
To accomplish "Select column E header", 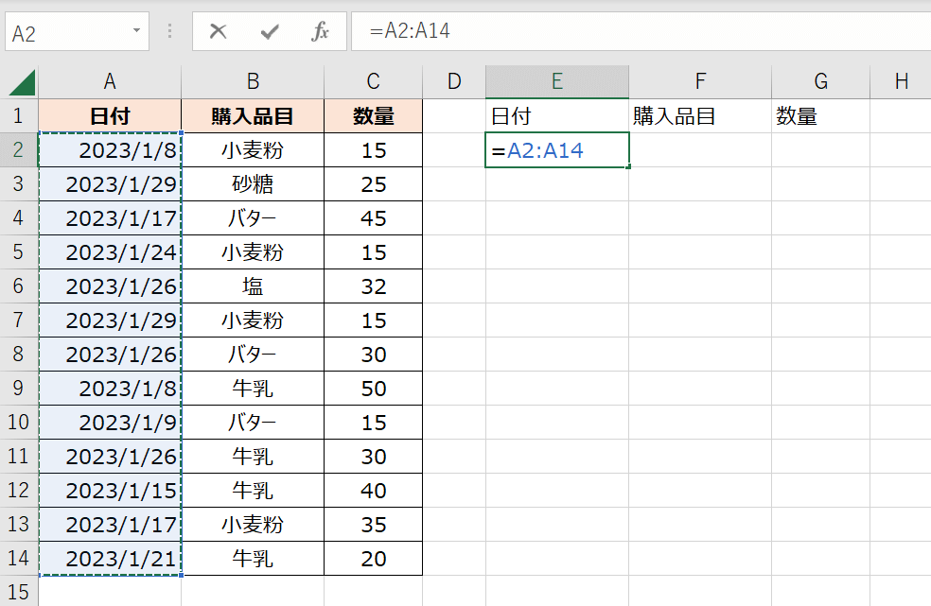I will click(x=556, y=82).
